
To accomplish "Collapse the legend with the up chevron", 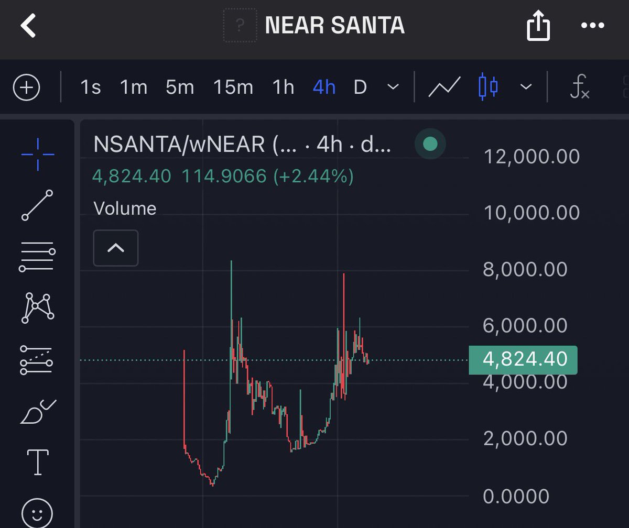I will tap(116, 248).
